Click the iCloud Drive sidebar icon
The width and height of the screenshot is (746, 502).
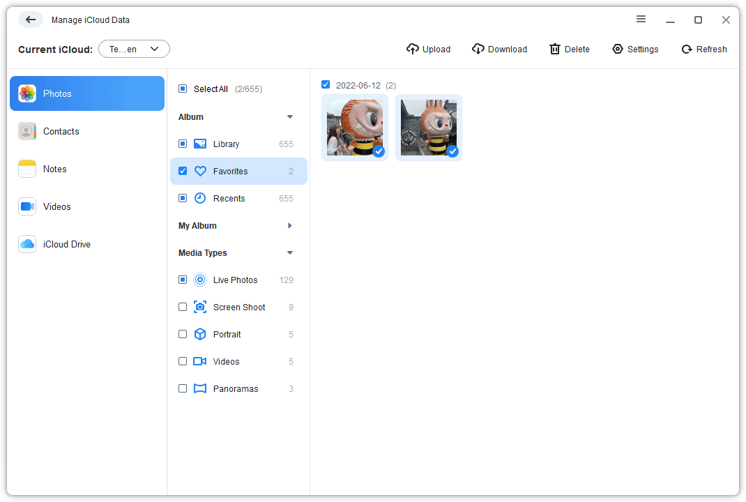pyautogui.click(x=27, y=244)
